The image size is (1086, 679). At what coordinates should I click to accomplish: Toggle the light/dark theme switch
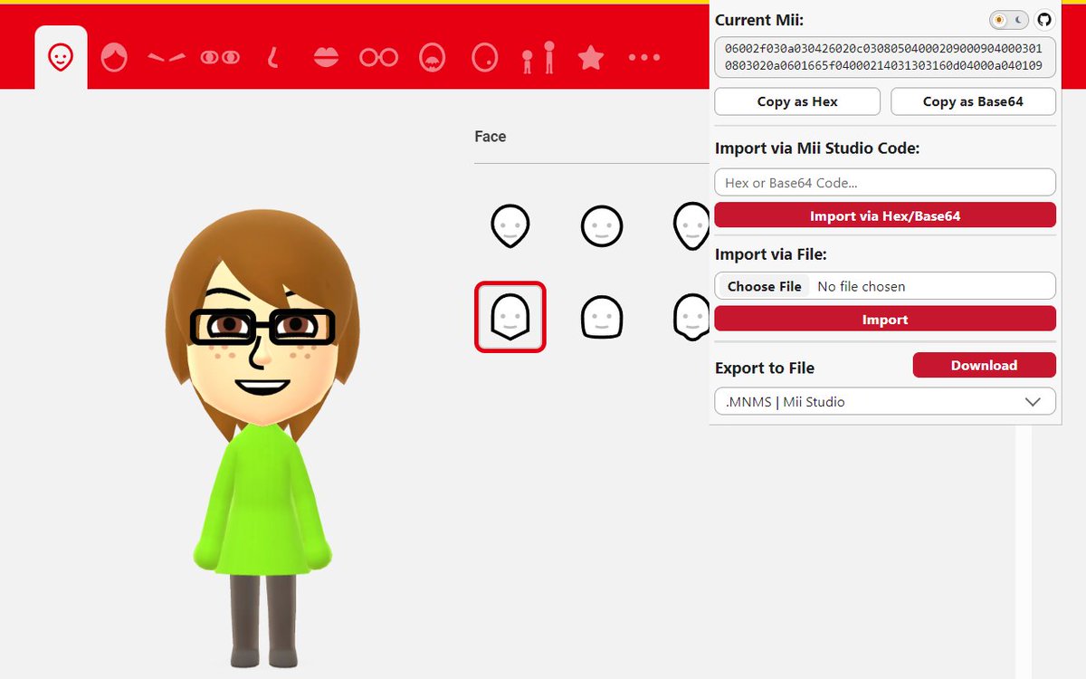pyautogui.click(x=1009, y=19)
